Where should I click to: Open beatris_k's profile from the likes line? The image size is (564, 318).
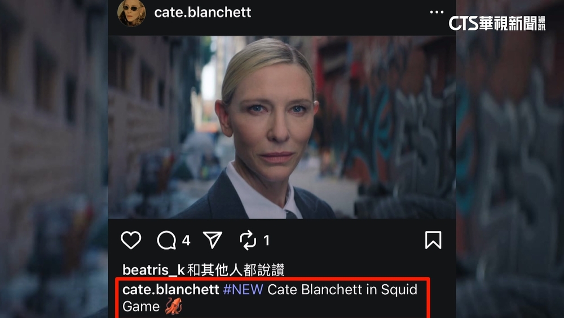click(x=153, y=270)
